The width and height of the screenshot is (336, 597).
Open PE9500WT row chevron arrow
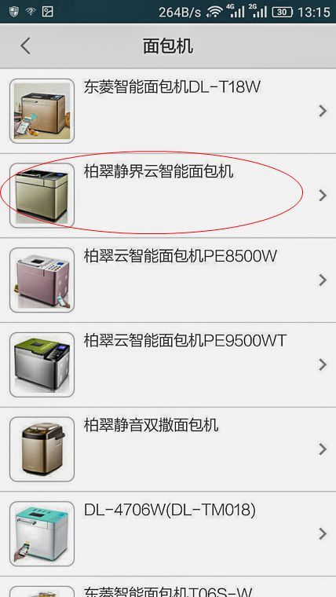[x=323, y=364]
